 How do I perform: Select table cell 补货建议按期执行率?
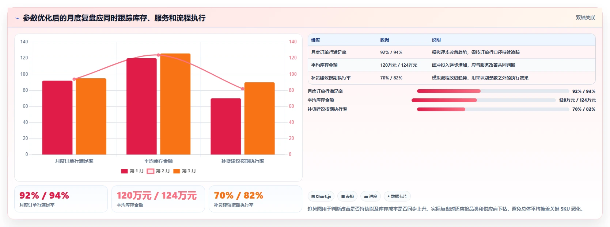click(331, 78)
